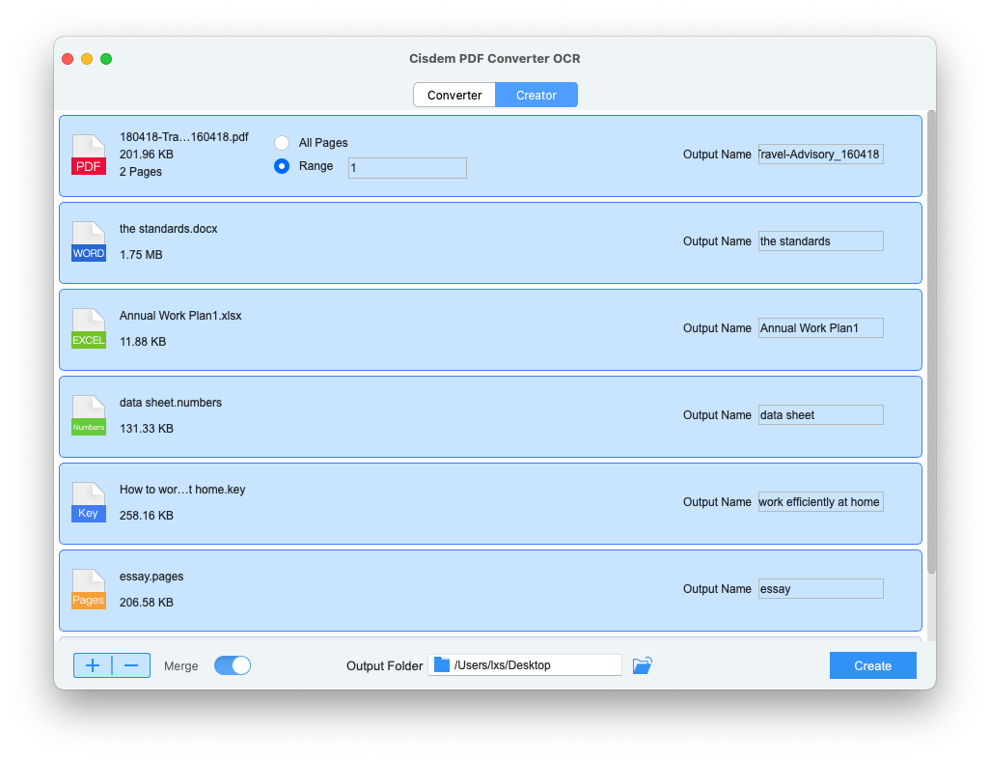Edit Output Name field 'the standards'
The image size is (990, 761).
[x=820, y=241]
